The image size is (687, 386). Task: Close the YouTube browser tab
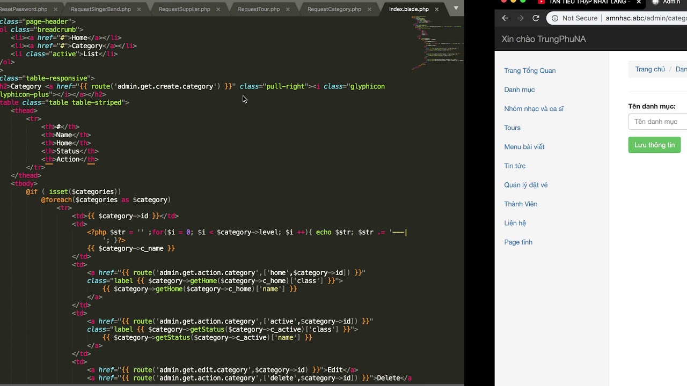pos(639,2)
